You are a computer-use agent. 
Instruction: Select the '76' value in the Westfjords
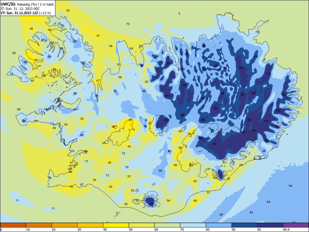click(x=61, y=25)
